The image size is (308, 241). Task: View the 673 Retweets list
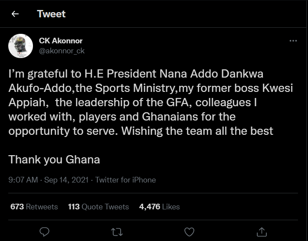pos(34,207)
